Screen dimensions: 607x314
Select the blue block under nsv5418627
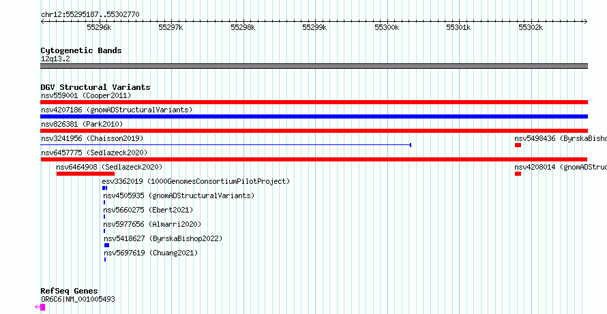(107, 245)
